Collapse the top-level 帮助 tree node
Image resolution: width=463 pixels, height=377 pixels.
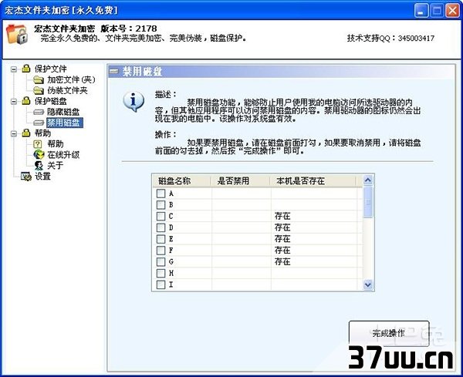[14, 133]
